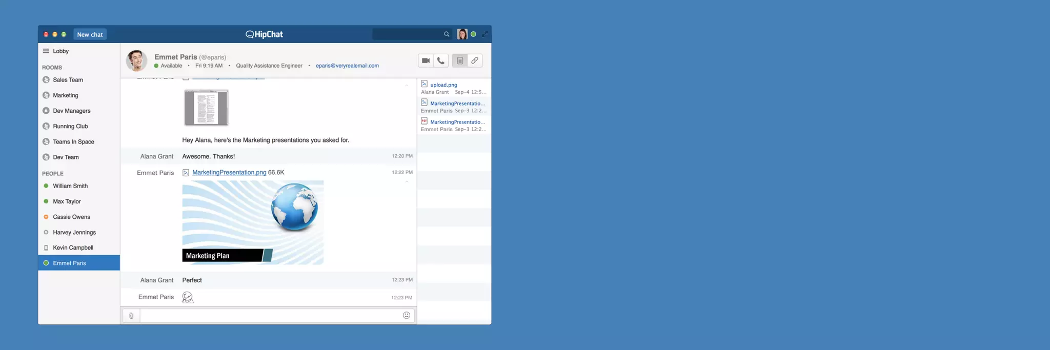The width and height of the screenshot is (1050, 350).
Task: Click the file icon beside MarketingPresentation.png
Action: point(186,173)
